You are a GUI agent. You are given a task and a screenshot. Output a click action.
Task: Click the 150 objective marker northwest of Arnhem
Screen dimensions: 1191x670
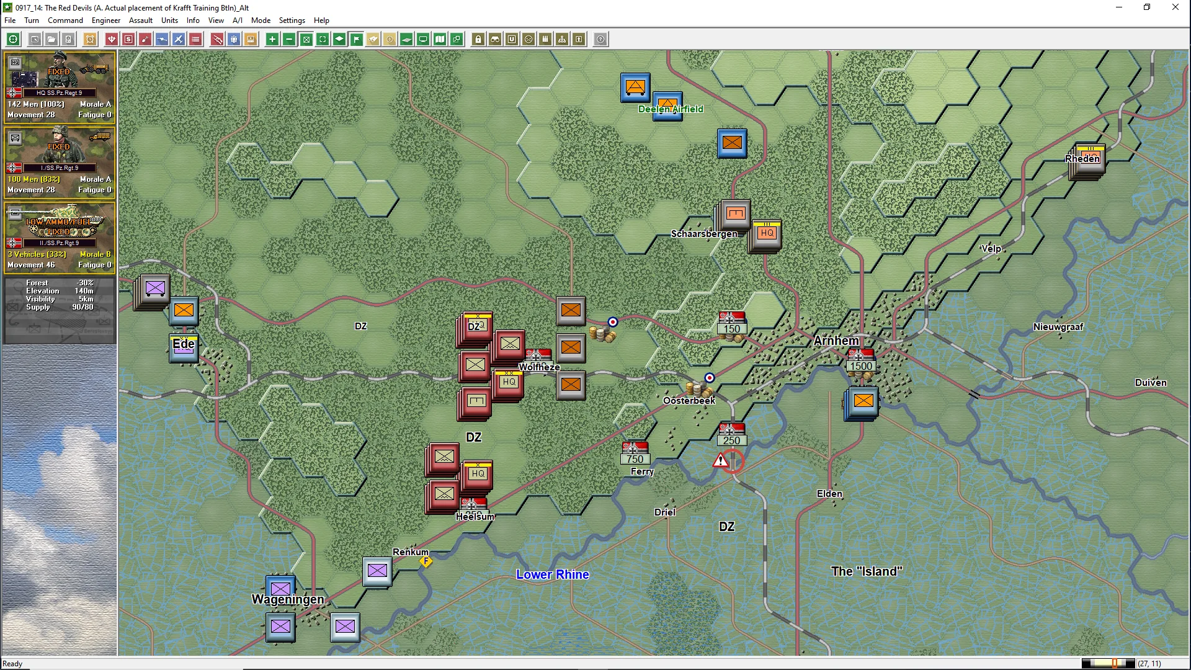point(732,323)
